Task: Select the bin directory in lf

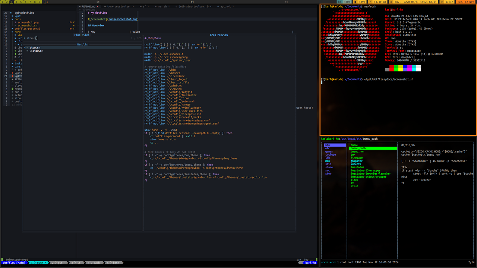Action: (x=335, y=145)
